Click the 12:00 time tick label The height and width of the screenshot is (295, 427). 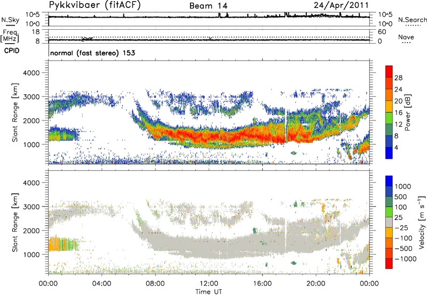(x=209, y=284)
